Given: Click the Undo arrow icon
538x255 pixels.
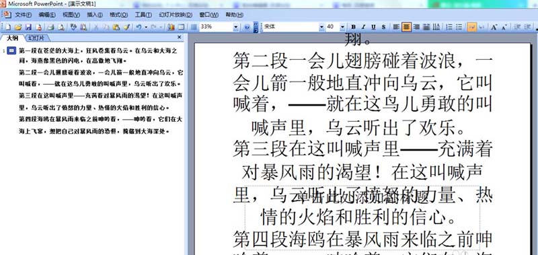Looking at the screenshot, I should coord(139,27).
